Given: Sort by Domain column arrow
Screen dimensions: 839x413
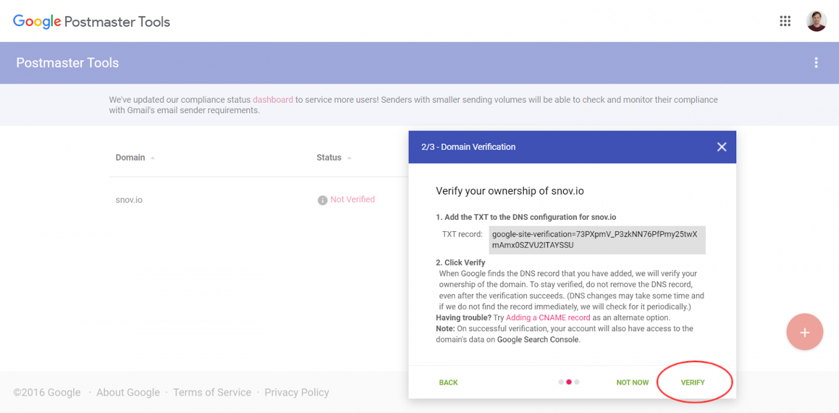Looking at the screenshot, I should click(152, 158).
